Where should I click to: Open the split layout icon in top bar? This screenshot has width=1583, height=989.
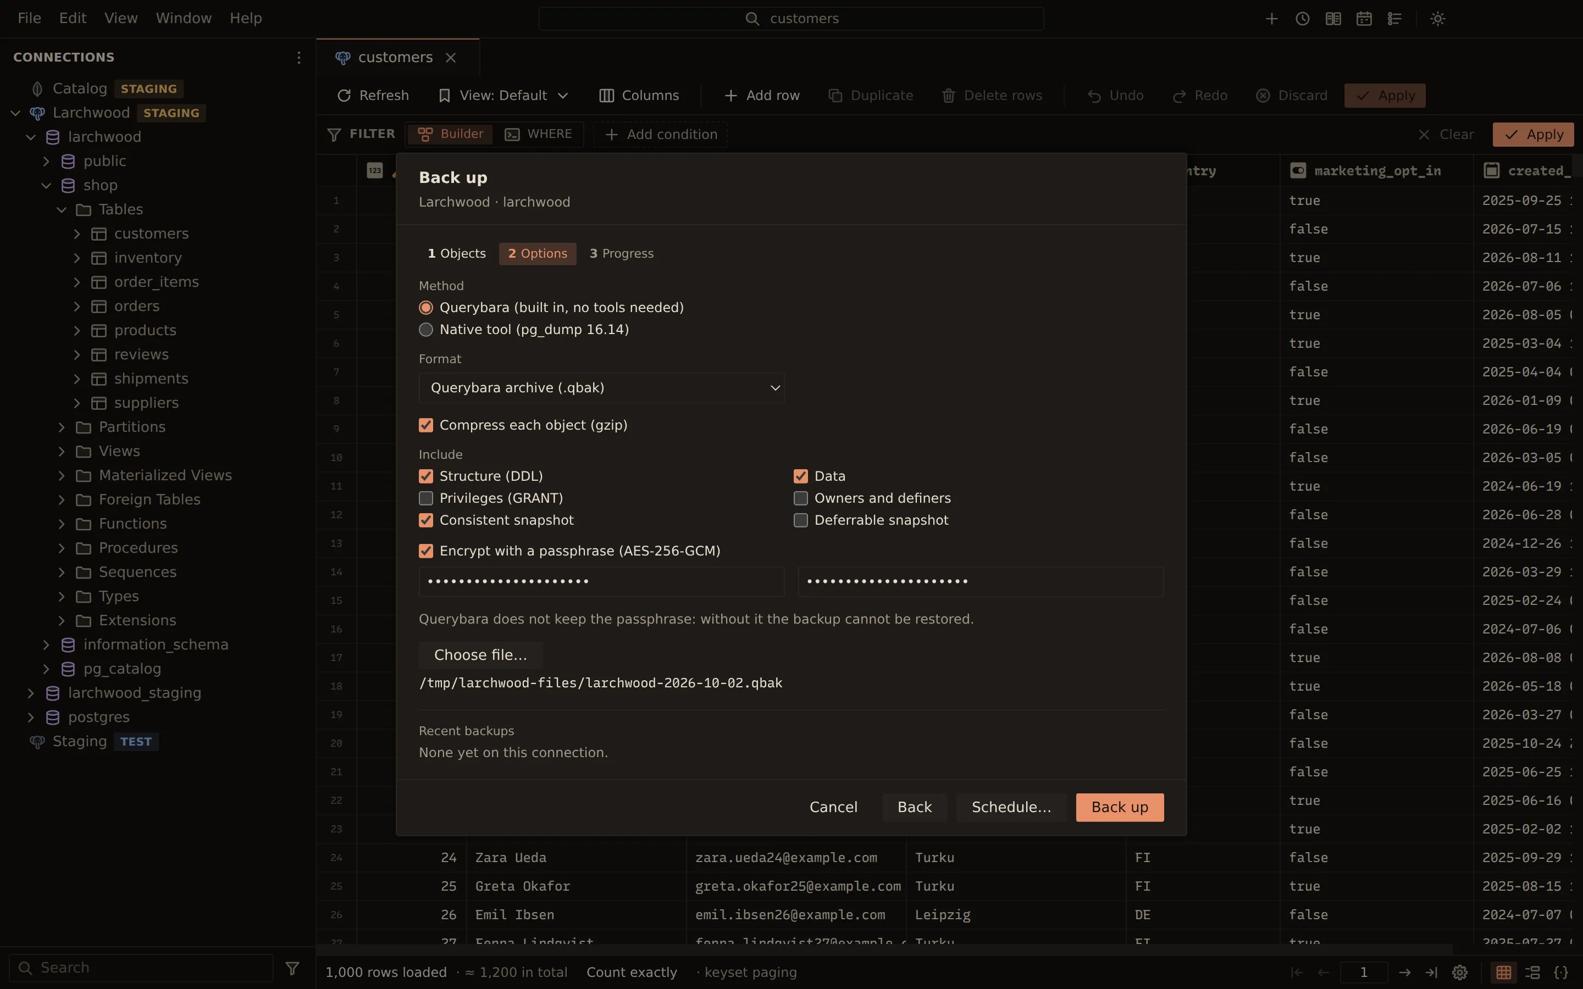tap(1333, 19)
